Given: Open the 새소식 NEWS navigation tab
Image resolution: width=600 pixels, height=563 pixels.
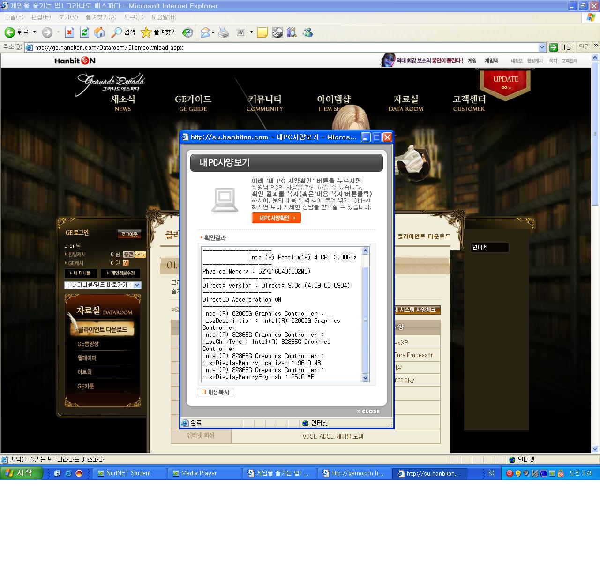Looking at the screenshot, I should (123, 103).
